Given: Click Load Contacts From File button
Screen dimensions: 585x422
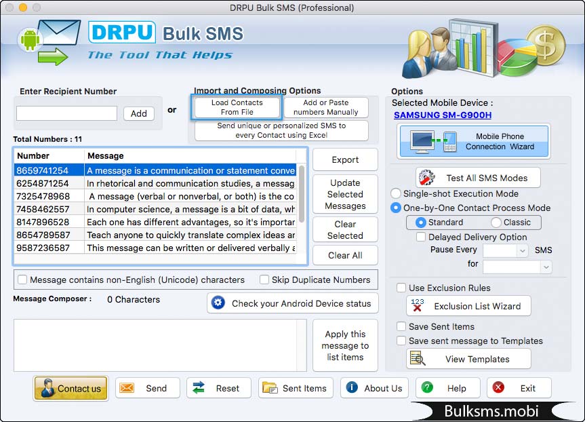Looking at the screenshot, I should coord(237,107).
